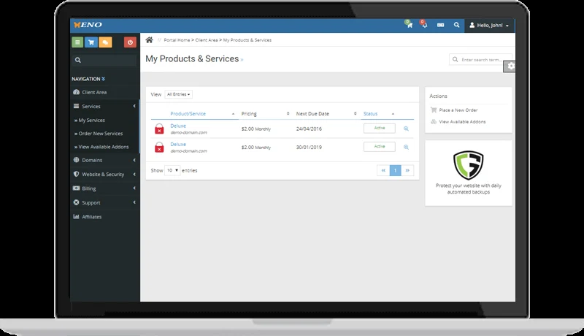Click View Available Addons in Actions panel

tap(462, 122)
